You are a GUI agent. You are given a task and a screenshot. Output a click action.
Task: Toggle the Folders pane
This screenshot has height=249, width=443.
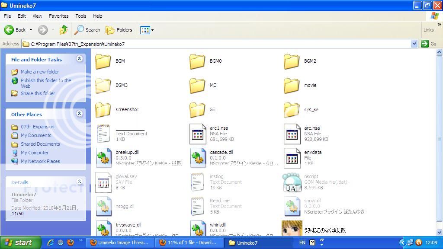click(119, 30)
